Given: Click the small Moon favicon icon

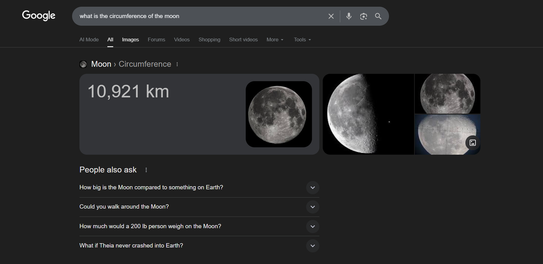Looking at the screenshot, I should click(83, 64).
